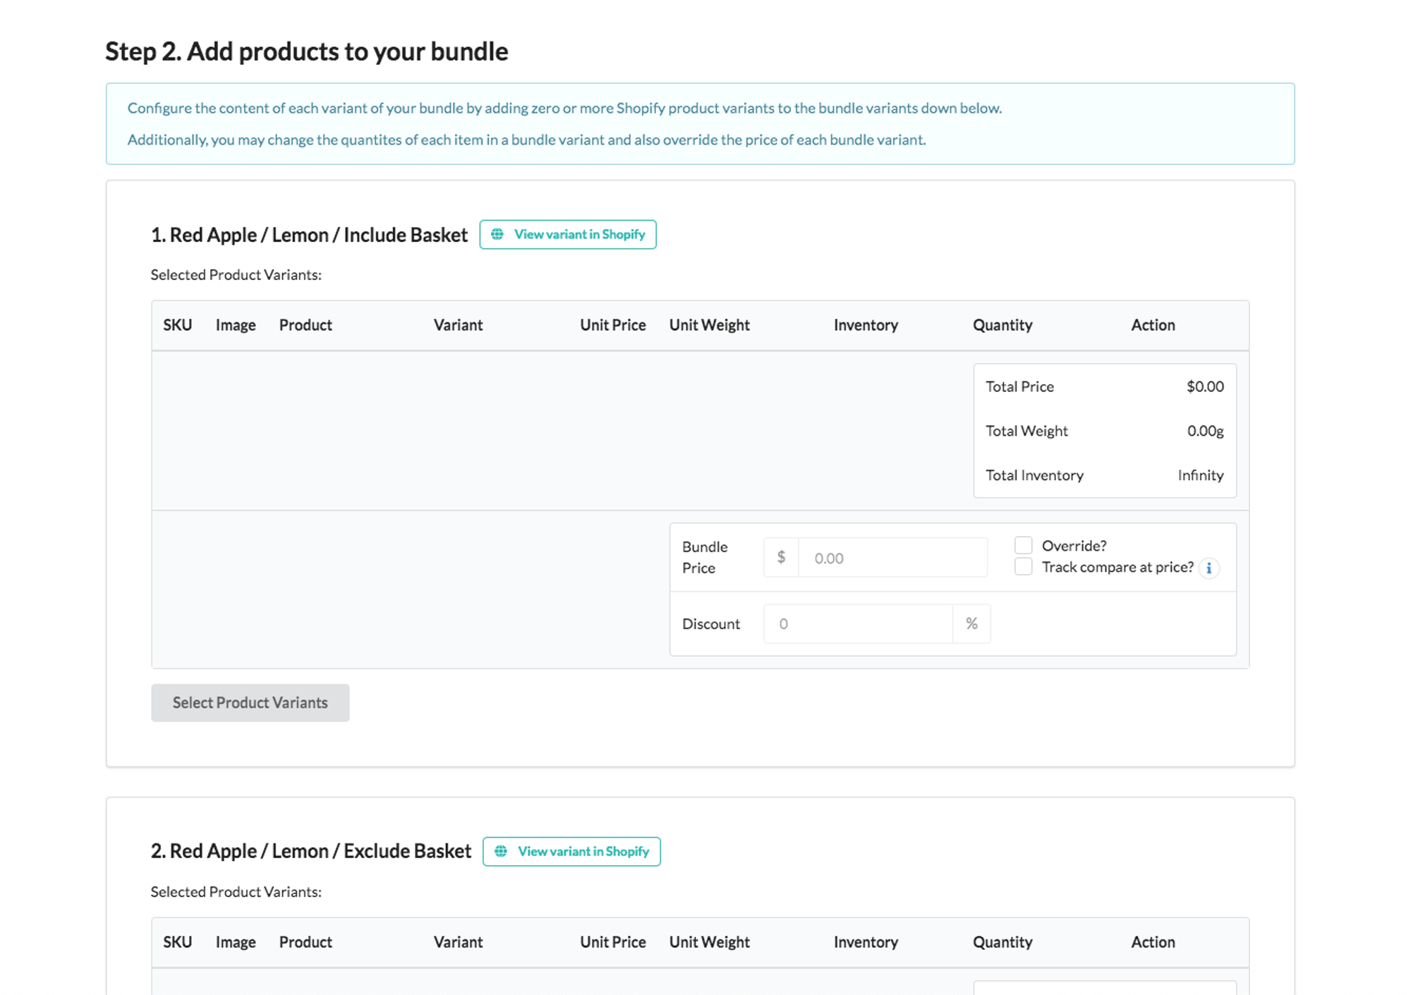This screenshot has width=1411, height=995.
Task: Open View variant in Shopify for Exclude Basket
Action: pyautogui.click(x=571, y=851)
